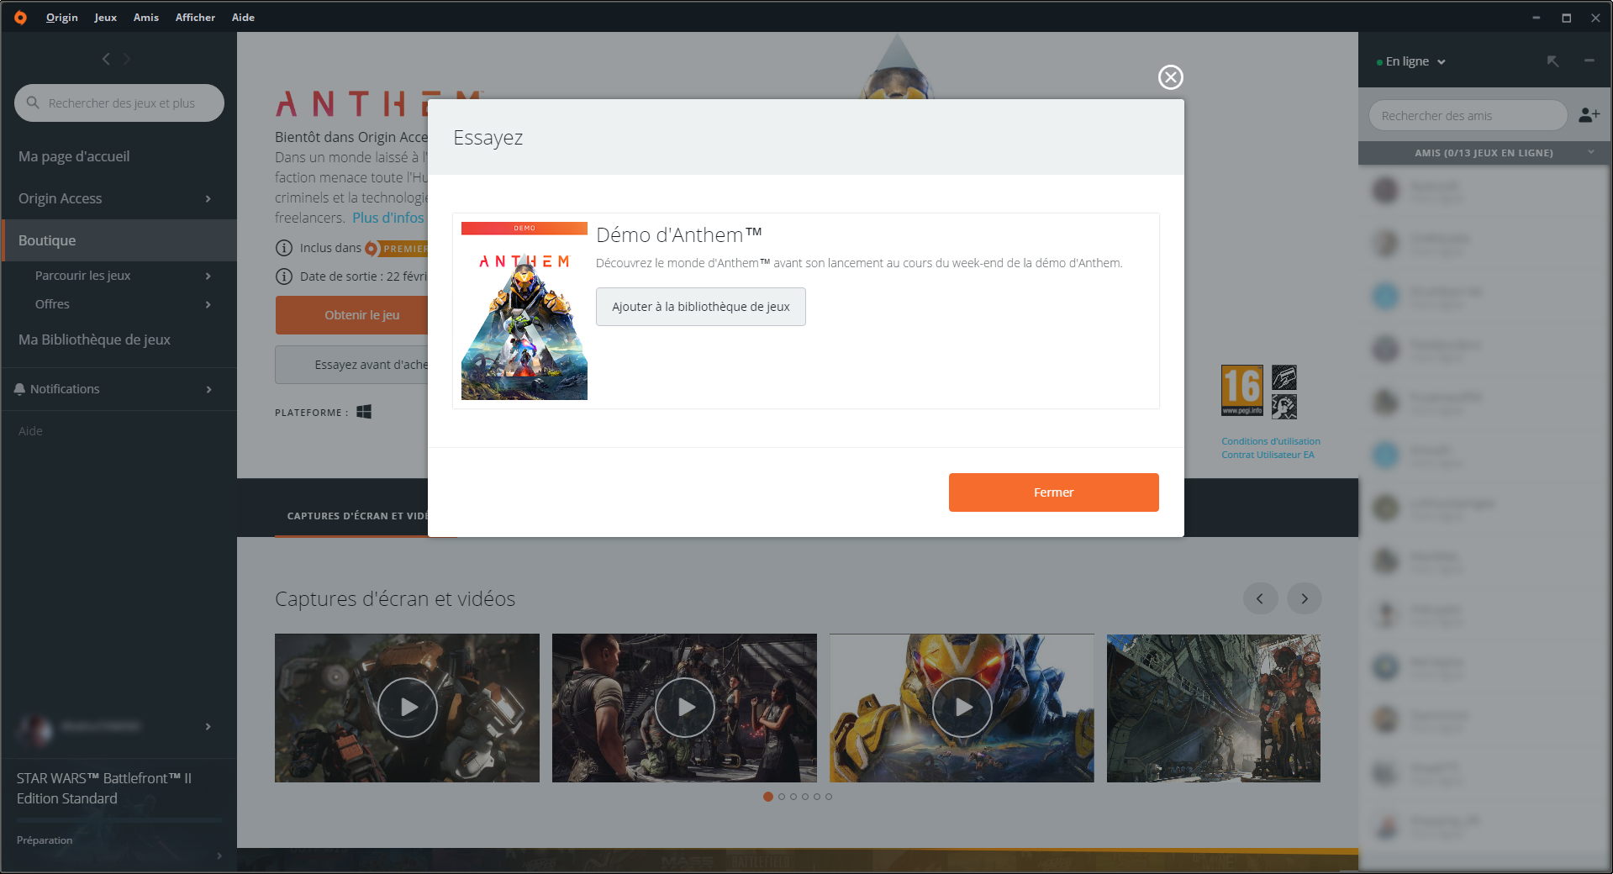The image size is (1613, 874).
Task: Pop out the friends panel arrow icon
Action: point(1552,61)
